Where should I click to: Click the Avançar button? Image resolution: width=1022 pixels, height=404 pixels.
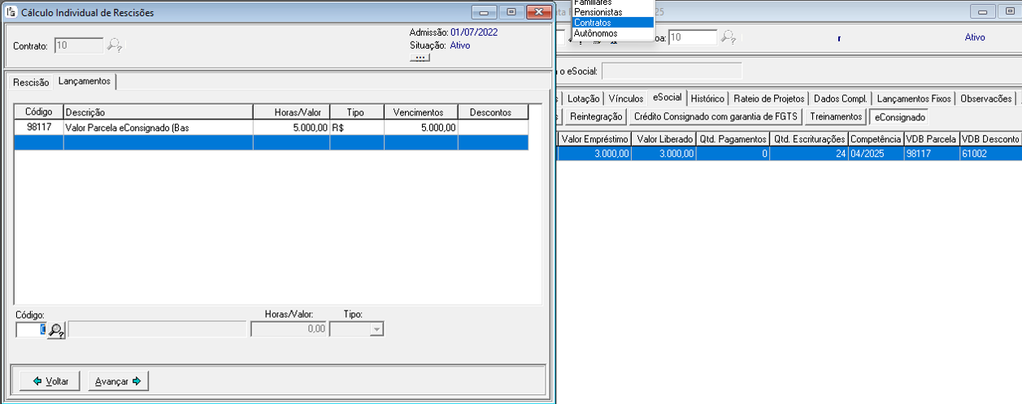pos(119,381)
